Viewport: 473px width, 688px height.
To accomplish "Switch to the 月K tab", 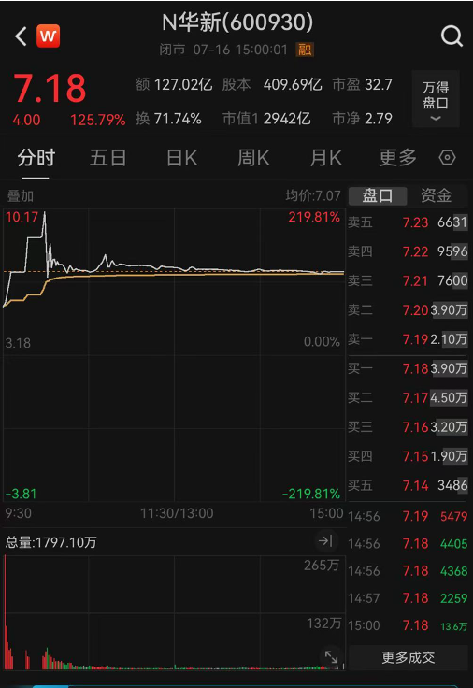I will (325, 158).
